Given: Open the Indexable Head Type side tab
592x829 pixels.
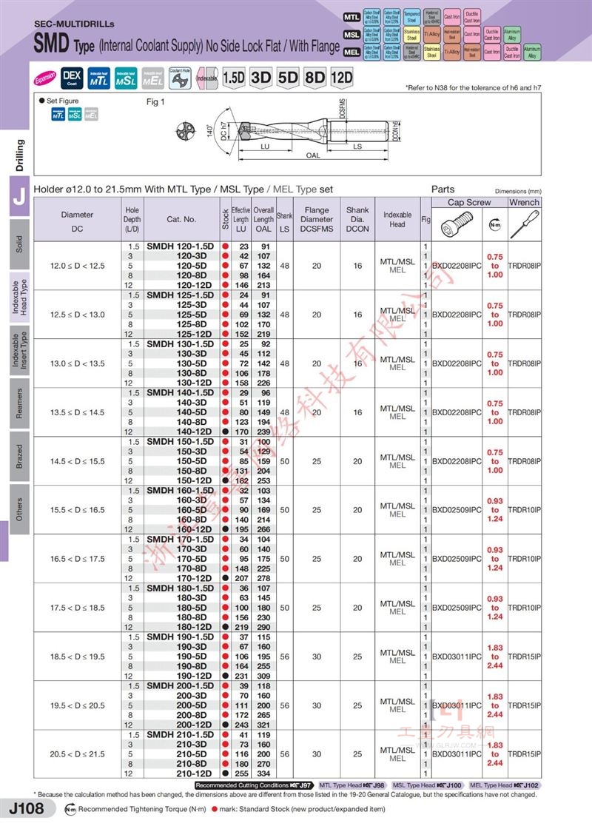Looking at the screenshot, I should [x=19, y=297].
